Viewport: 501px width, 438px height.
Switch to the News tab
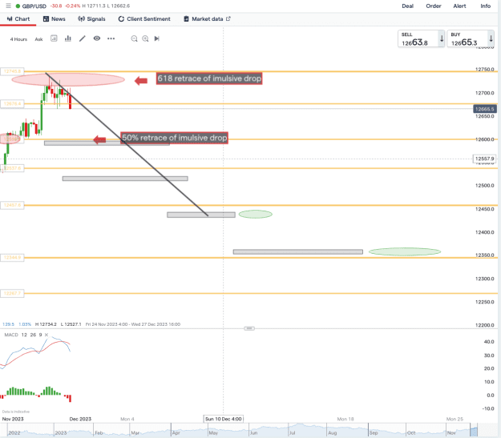pos(55,19)
